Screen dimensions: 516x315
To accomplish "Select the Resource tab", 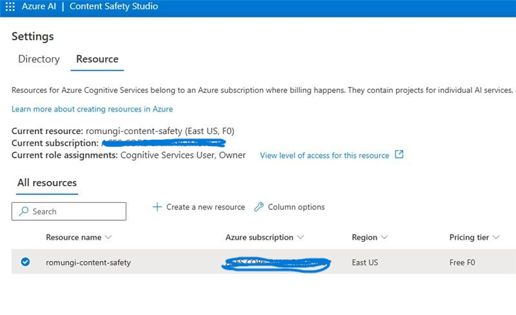I will point(97,59).
